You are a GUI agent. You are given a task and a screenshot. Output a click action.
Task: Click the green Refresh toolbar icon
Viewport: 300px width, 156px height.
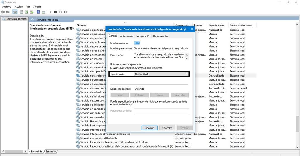[27, 12]
